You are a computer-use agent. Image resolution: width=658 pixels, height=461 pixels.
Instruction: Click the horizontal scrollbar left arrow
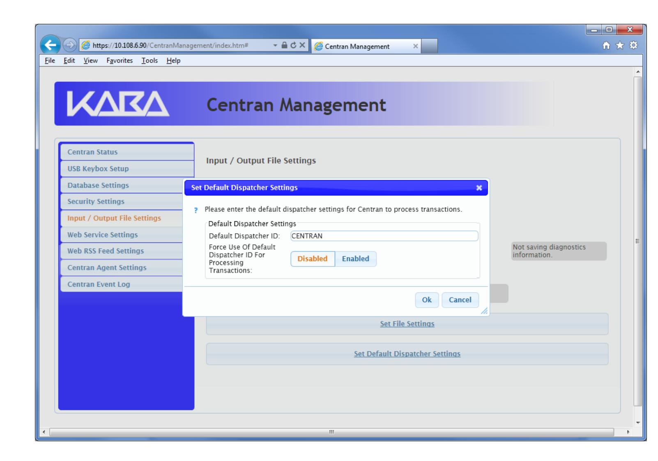pos(44,432)
